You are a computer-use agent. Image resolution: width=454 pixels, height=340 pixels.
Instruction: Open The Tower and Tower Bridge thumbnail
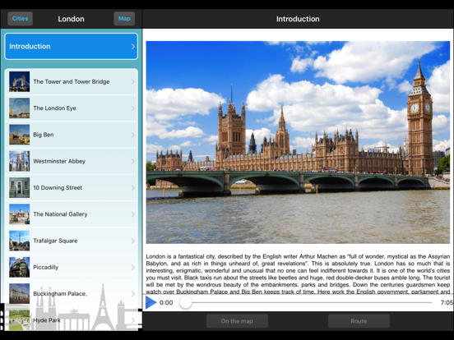(20, 81)
